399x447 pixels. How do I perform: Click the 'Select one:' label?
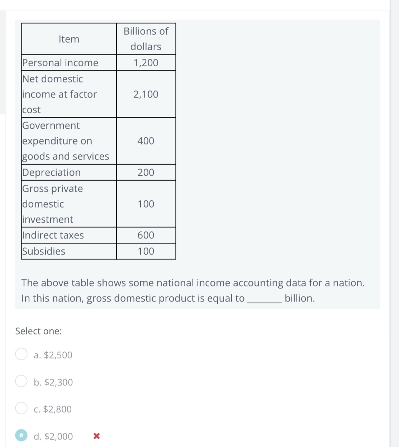tap(39, 331)
